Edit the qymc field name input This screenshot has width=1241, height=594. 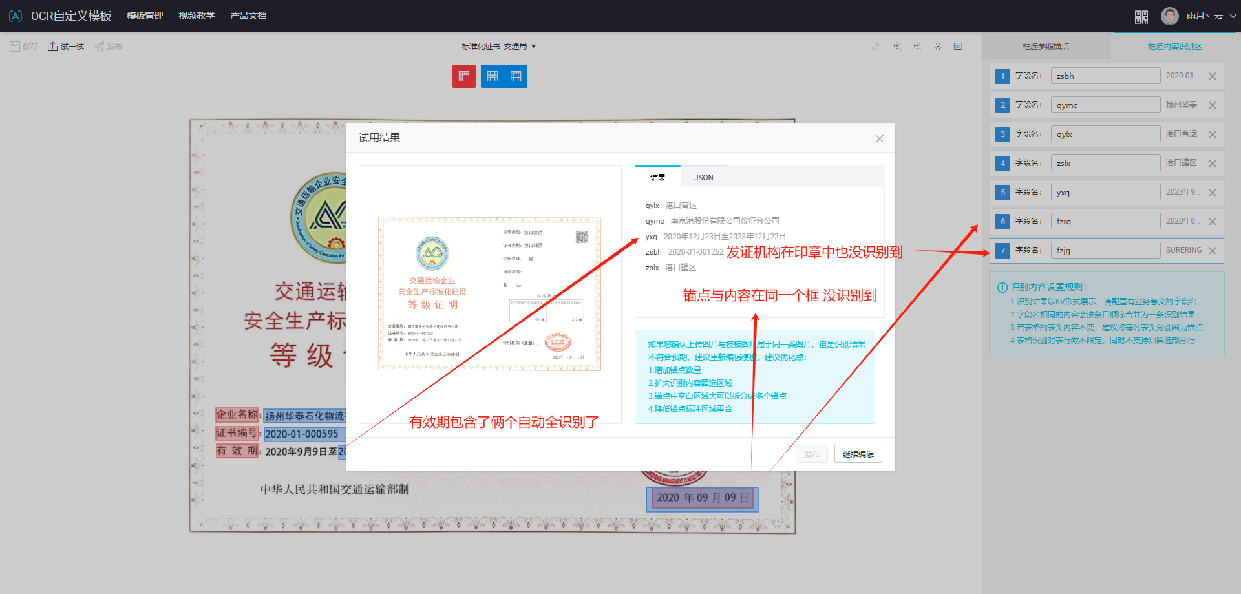[x=1105, y=105]
